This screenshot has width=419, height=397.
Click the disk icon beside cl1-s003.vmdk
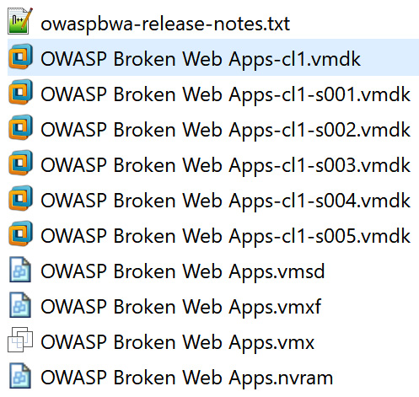pyautogui.click(x=20, y=163)
